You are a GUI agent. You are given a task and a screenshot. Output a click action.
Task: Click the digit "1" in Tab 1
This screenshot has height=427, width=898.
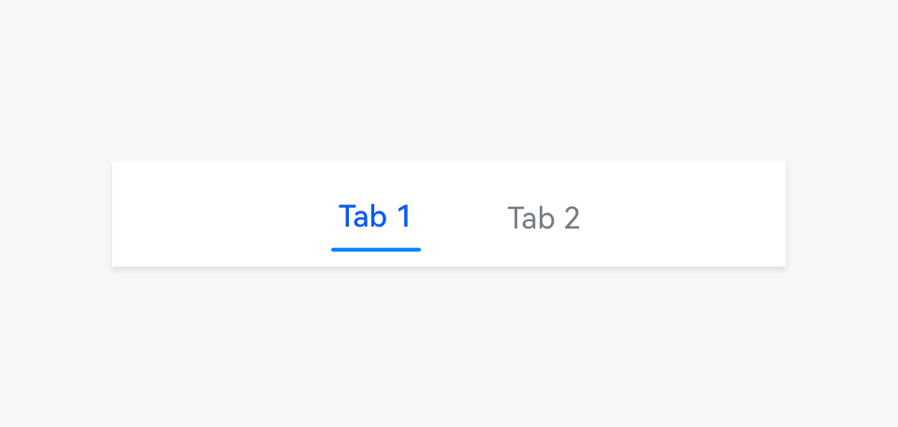[404, 216]
